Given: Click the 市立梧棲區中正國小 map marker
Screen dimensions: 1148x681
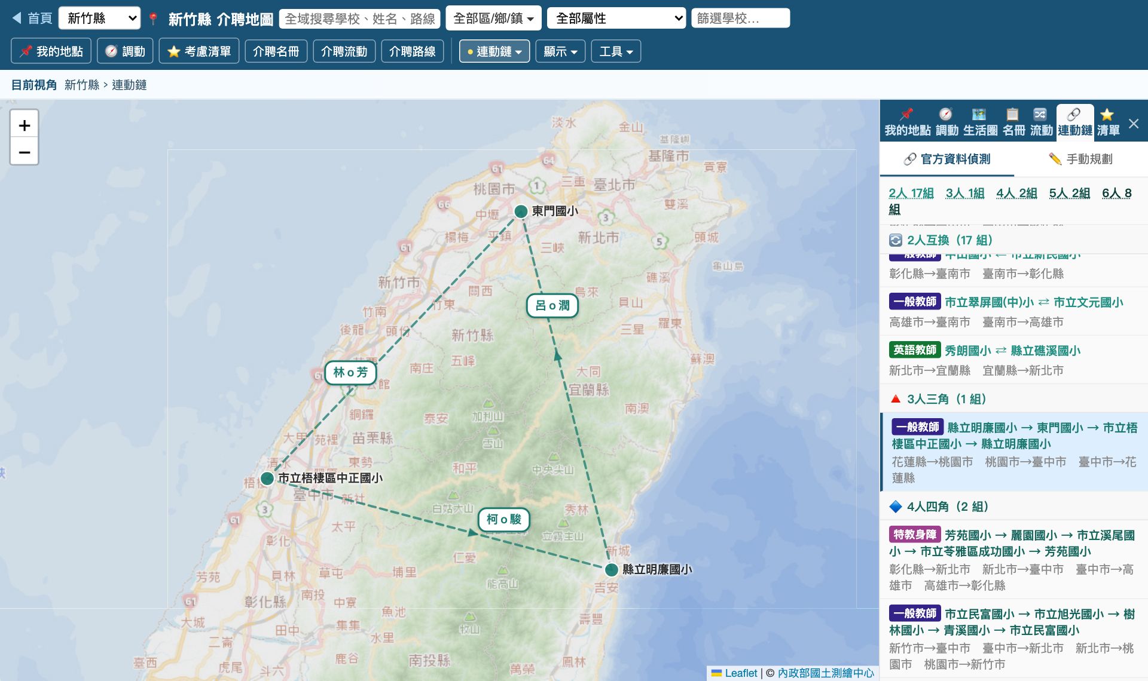Looking at the screenshot, I should [x=267, y=478].
